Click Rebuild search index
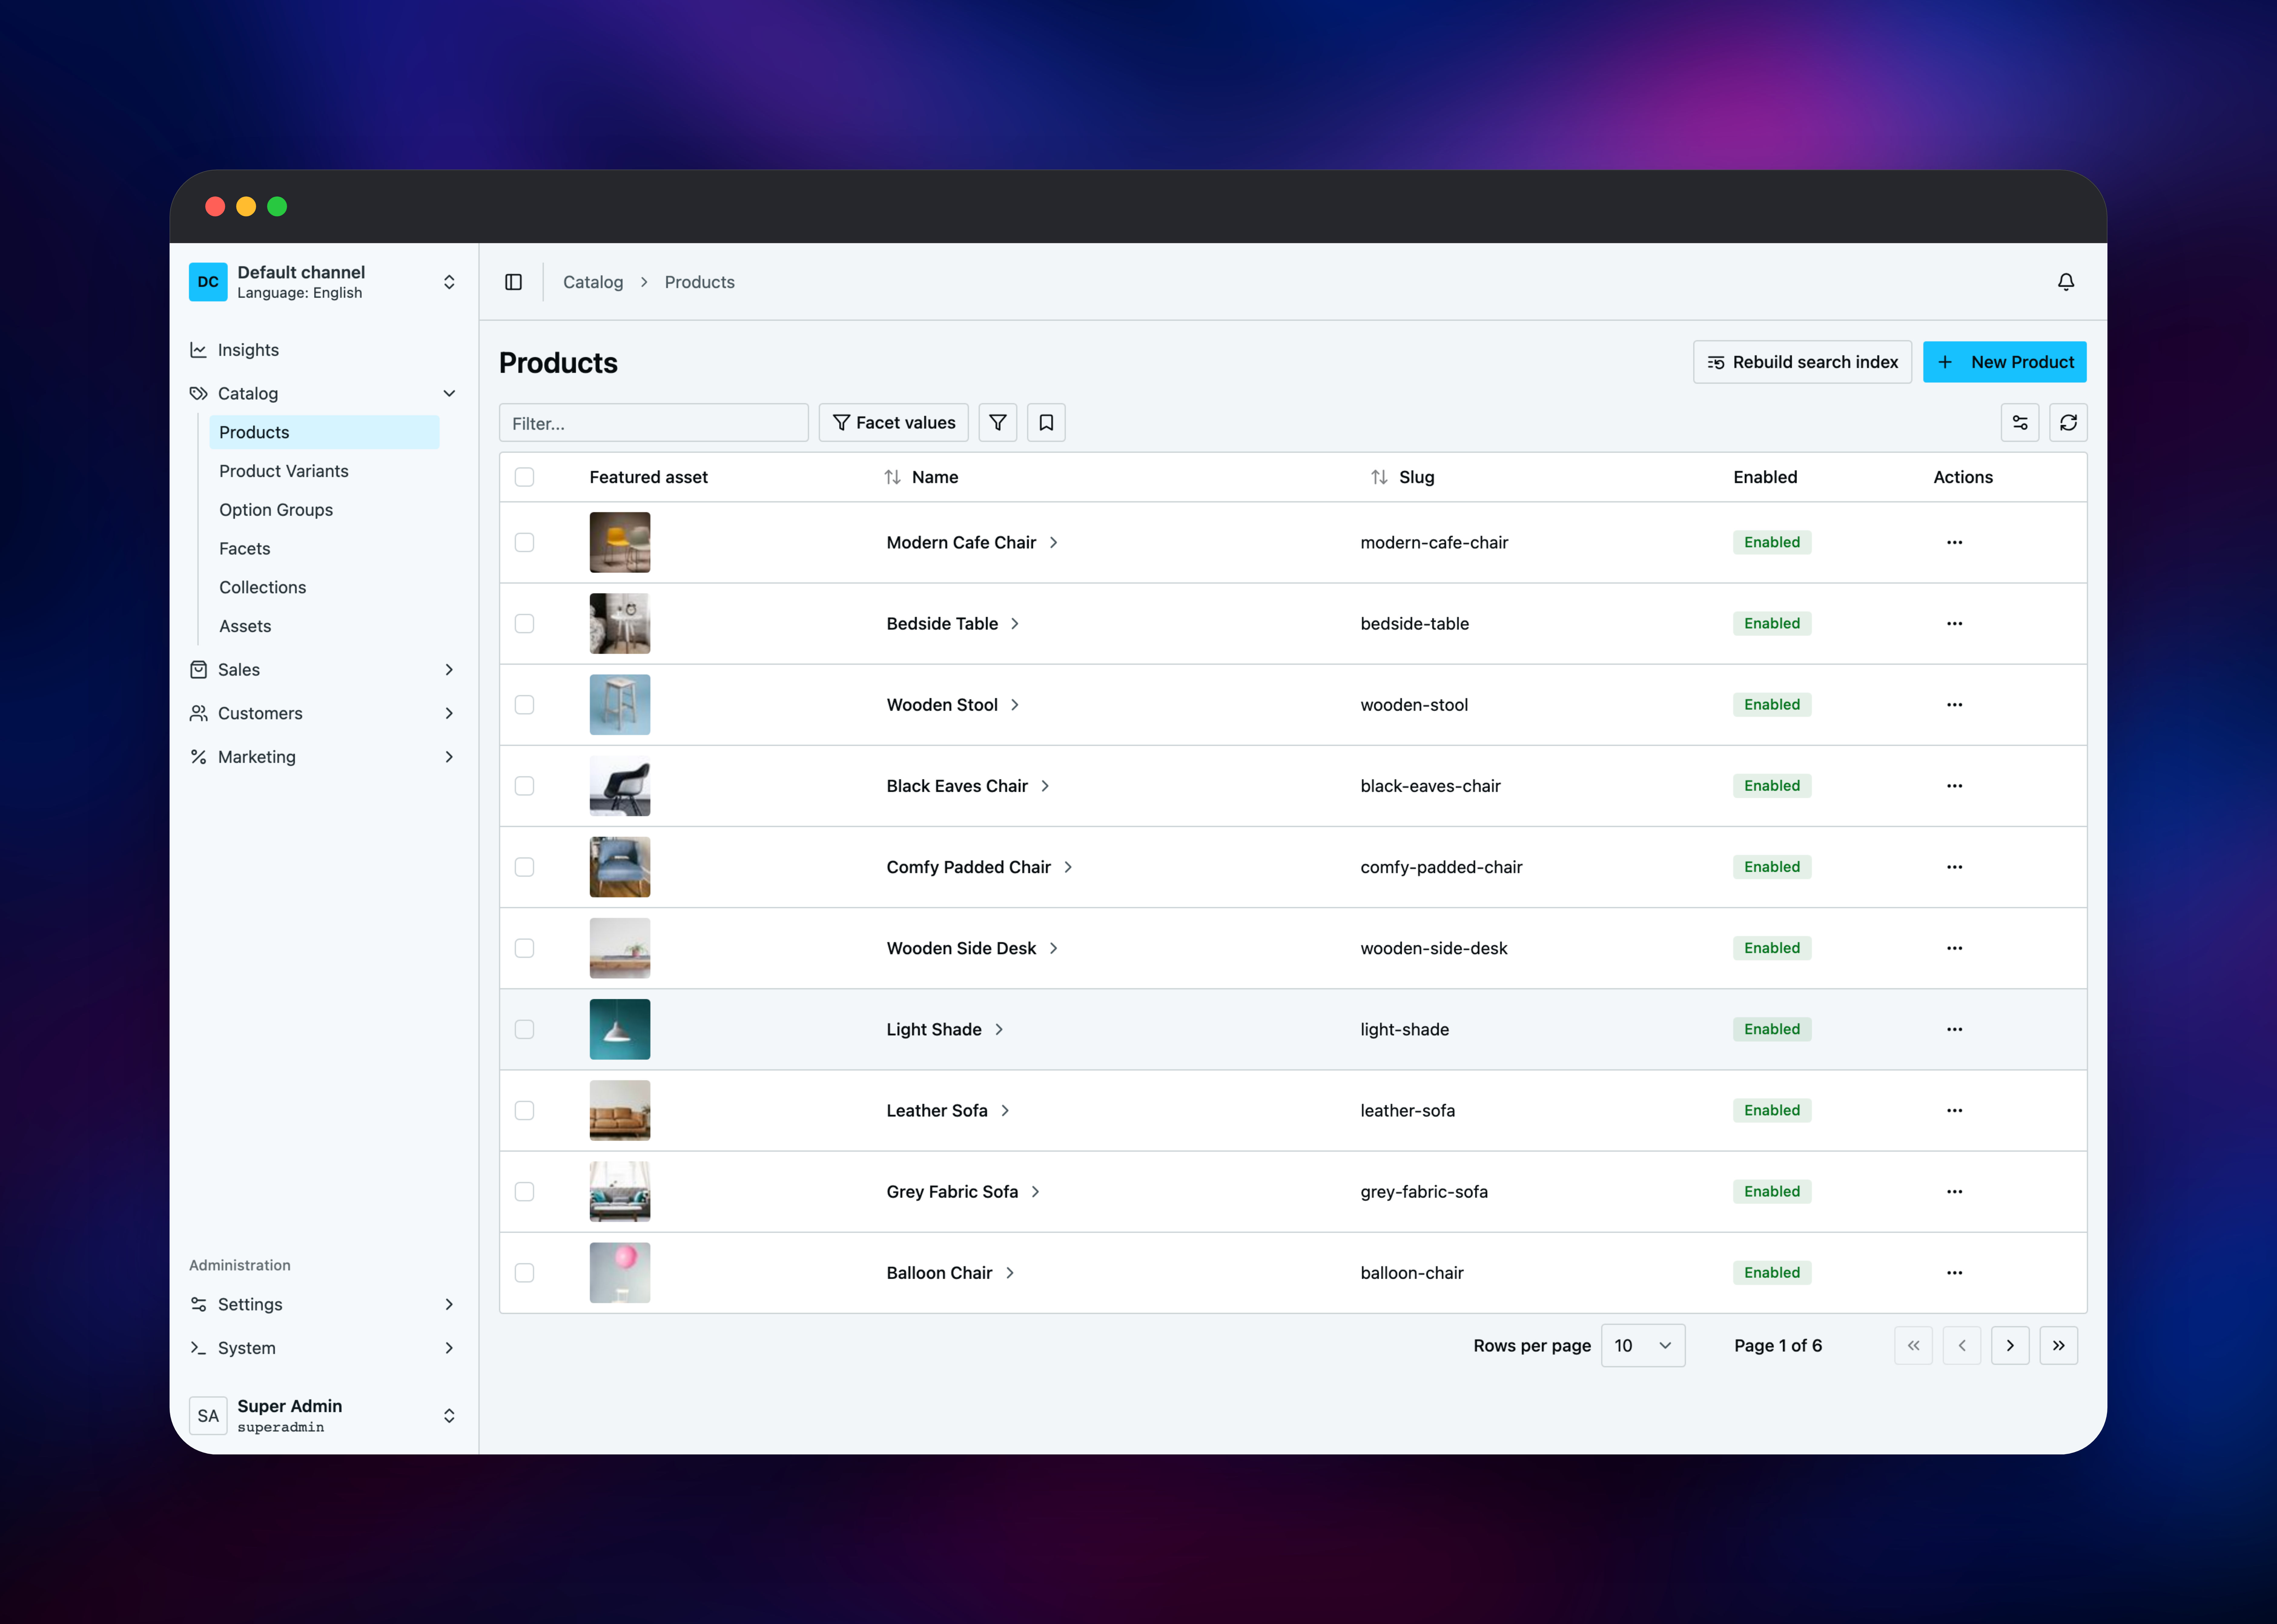Screen dimensions: 2277x1624 coord(1802,362)
